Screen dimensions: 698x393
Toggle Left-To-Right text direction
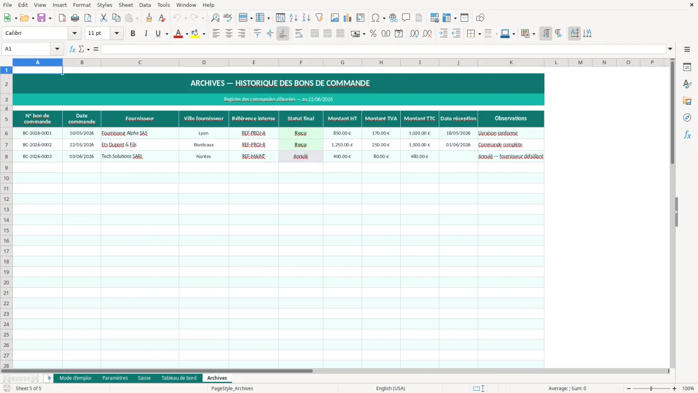click(546, 34)
